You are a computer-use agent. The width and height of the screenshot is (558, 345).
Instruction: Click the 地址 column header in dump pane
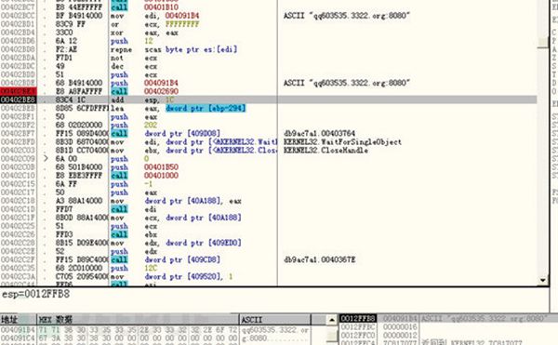tap(19, 319)
